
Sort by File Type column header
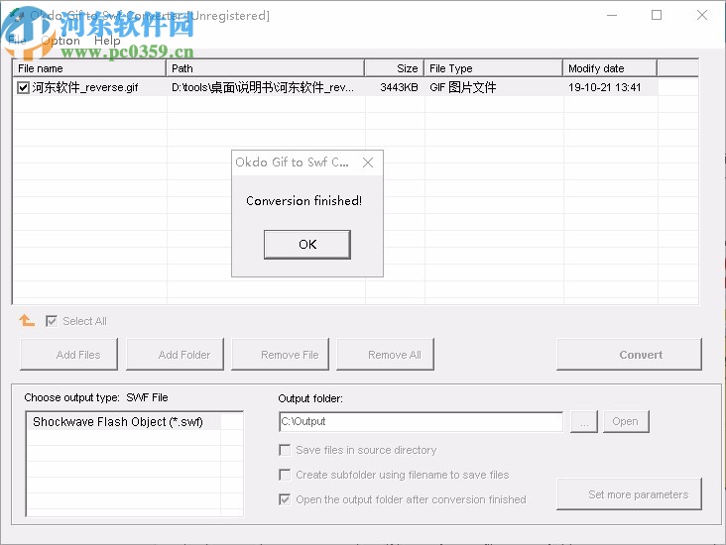494,68
